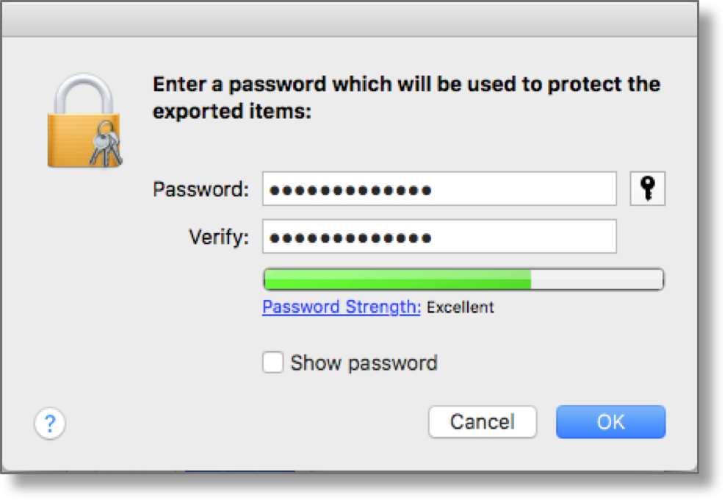Open Password Assistant with the key button
The width and height of the screenshot is (725, 500).
coord(647,190)
